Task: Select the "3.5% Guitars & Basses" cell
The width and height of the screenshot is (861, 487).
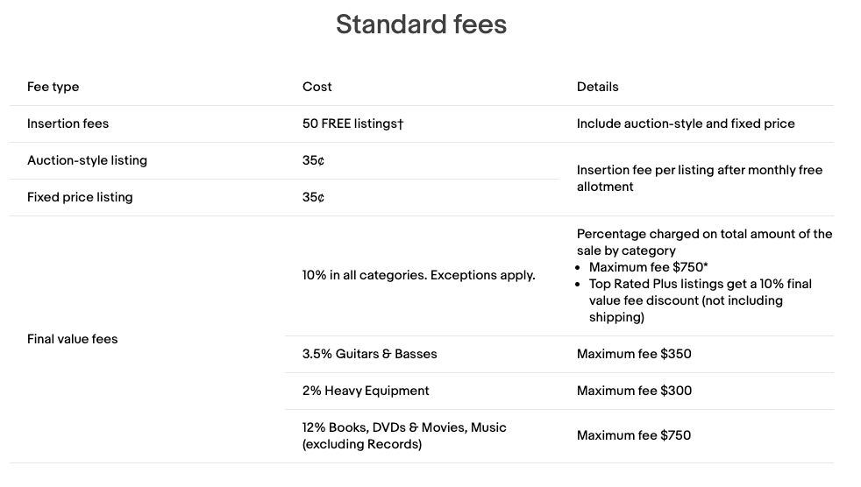Action: pyautogui.click(x=369, y=354)
